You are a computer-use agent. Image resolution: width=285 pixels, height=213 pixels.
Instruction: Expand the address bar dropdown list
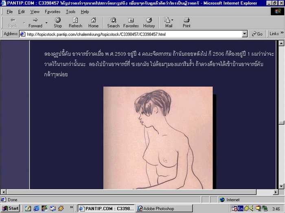click(x=245, y=34)
